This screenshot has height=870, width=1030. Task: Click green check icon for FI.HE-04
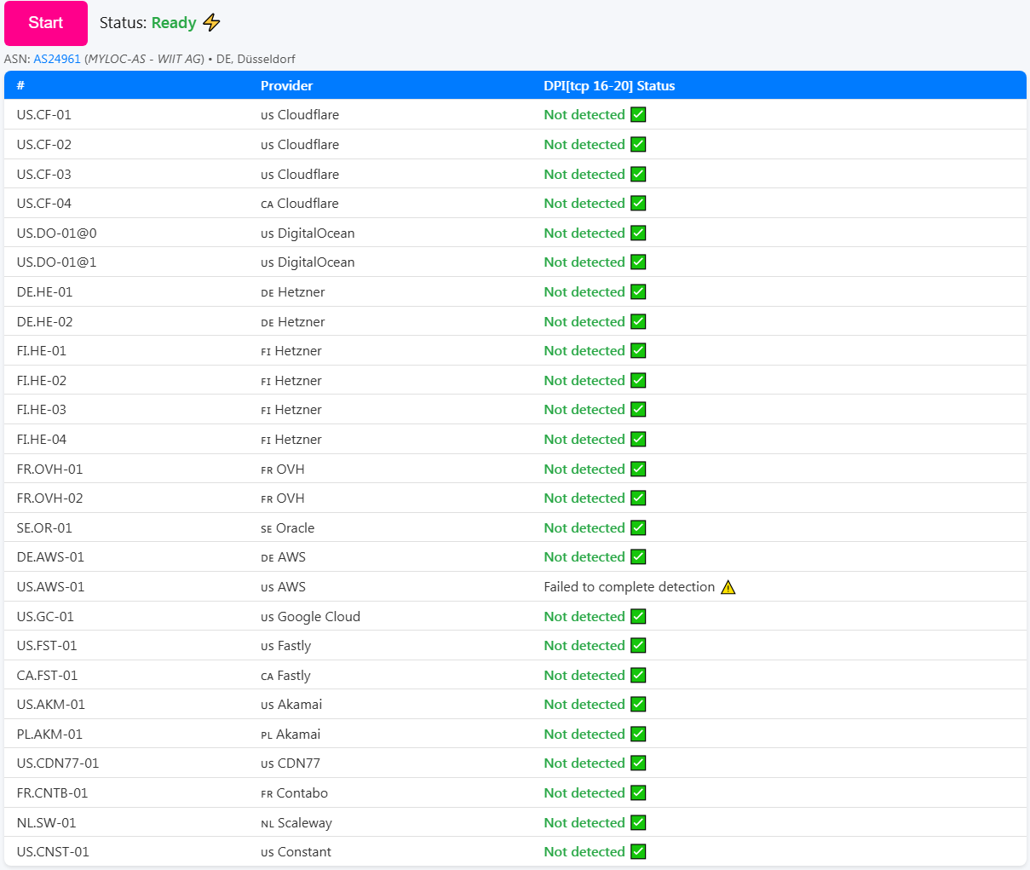pyautogui.click(x=638, y=439)
